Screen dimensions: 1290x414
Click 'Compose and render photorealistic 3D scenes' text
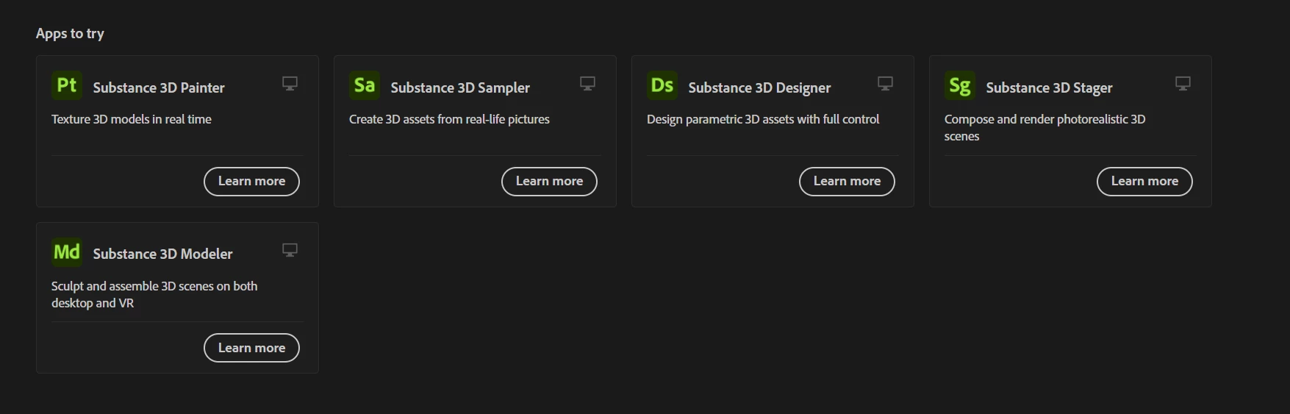1044,127
